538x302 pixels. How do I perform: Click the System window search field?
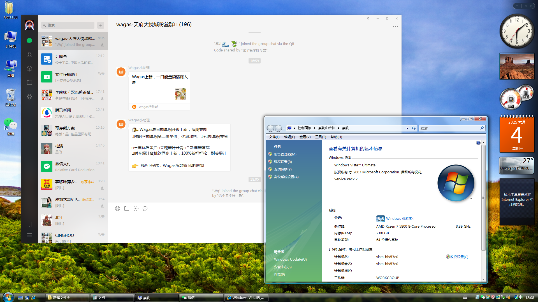[x=452, y=128]
